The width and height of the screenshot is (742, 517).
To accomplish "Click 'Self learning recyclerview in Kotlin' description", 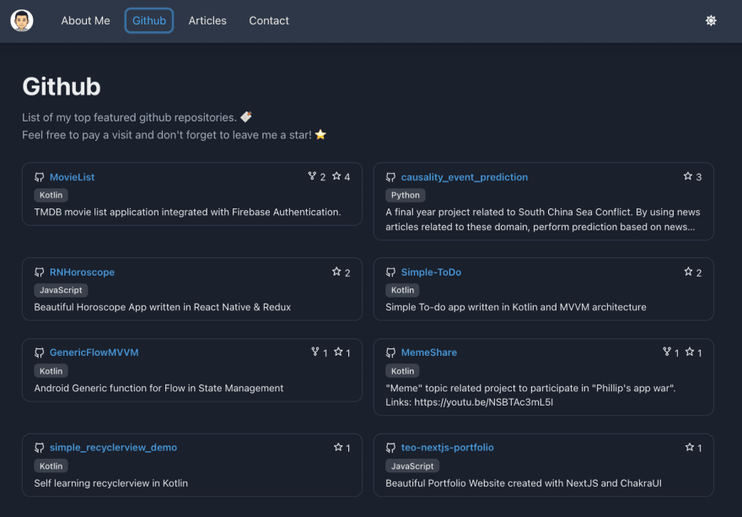I will coord(110,483).
